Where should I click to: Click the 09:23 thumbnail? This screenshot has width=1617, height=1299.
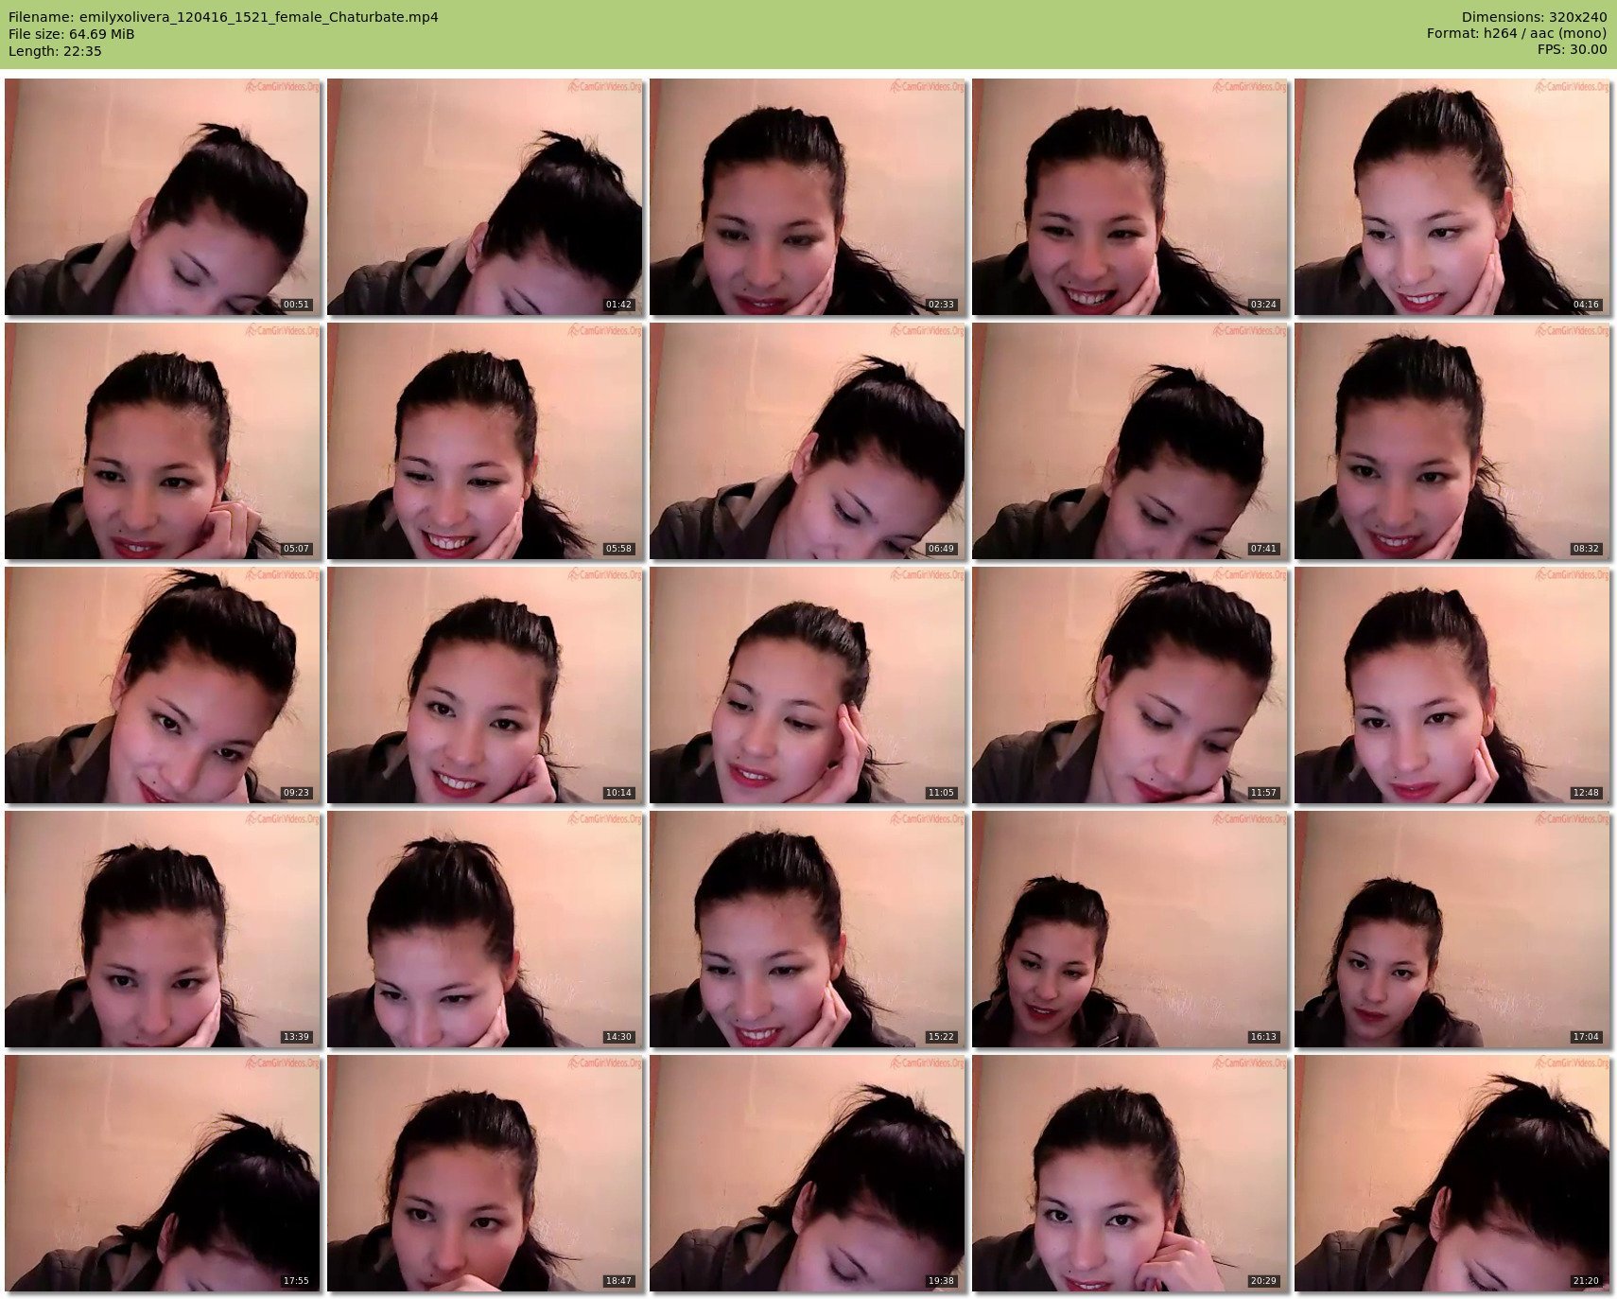tap(163, 685)
